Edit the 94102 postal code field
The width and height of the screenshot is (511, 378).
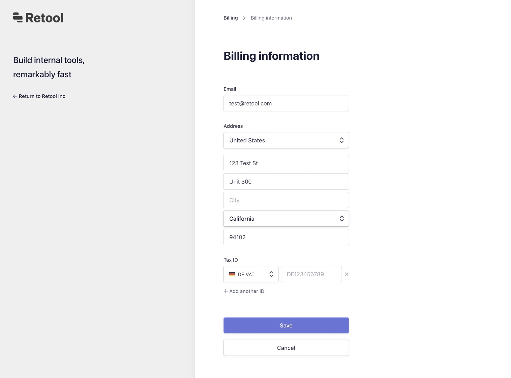(x=286, y=237)
